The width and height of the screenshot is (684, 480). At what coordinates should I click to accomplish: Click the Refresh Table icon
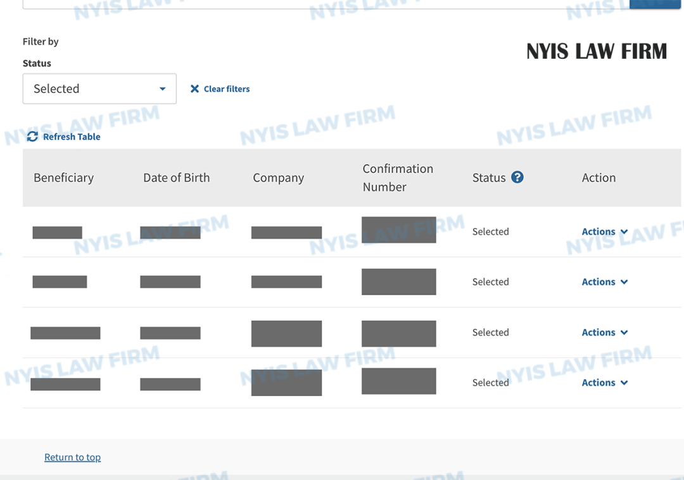pos(32,137)
